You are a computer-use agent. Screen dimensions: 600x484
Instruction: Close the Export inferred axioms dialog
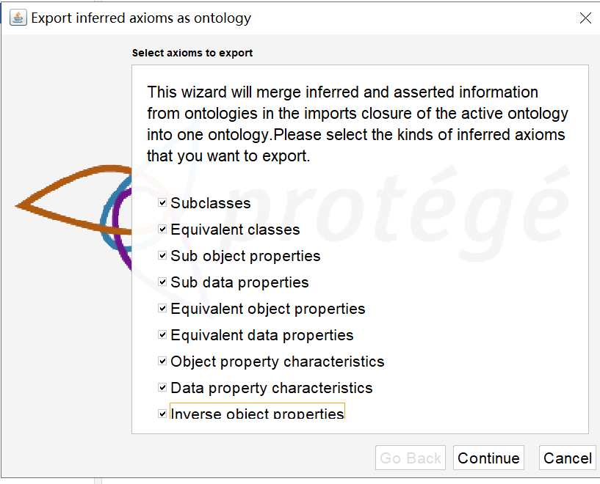click(585, 18)
